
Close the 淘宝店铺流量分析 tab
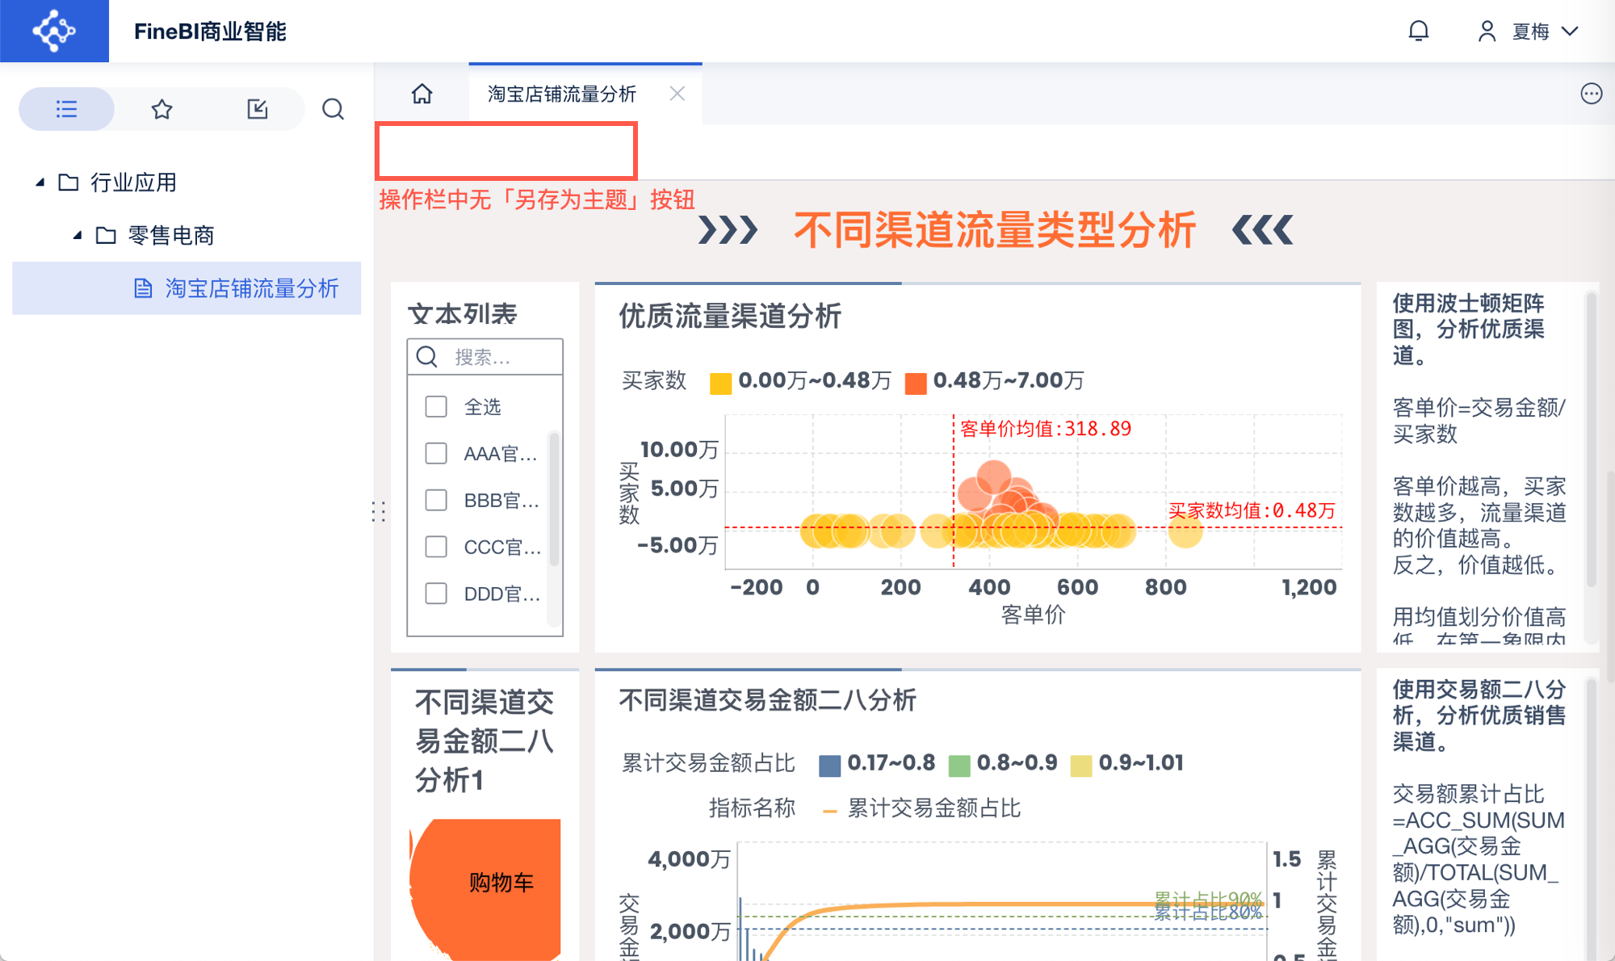click(677, 94)
